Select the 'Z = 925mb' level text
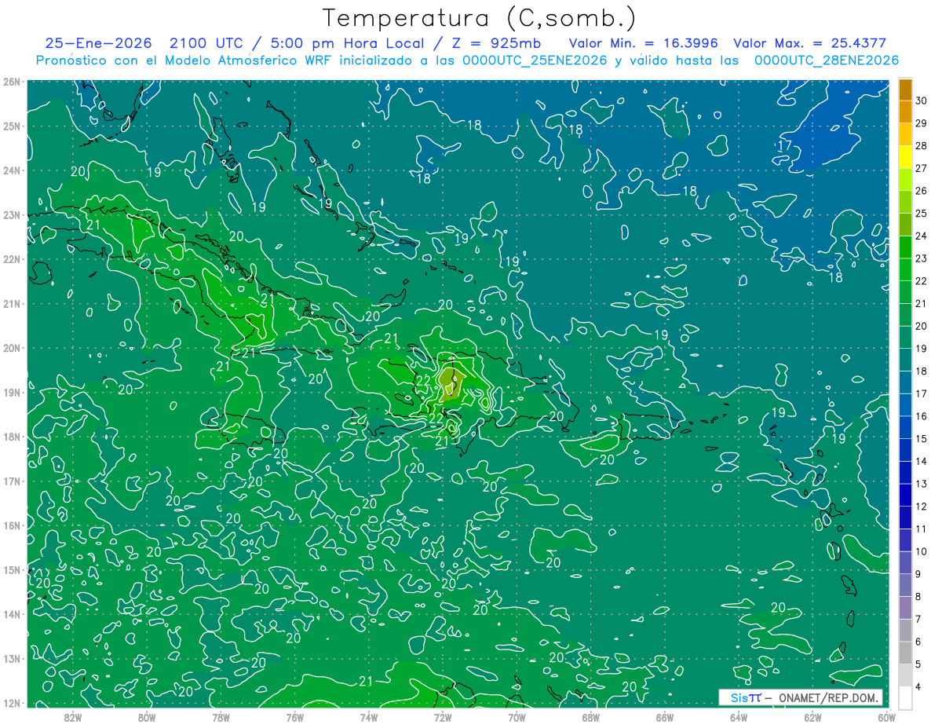The width and height of the screenshot is (942, 728). tap(495, 44)
